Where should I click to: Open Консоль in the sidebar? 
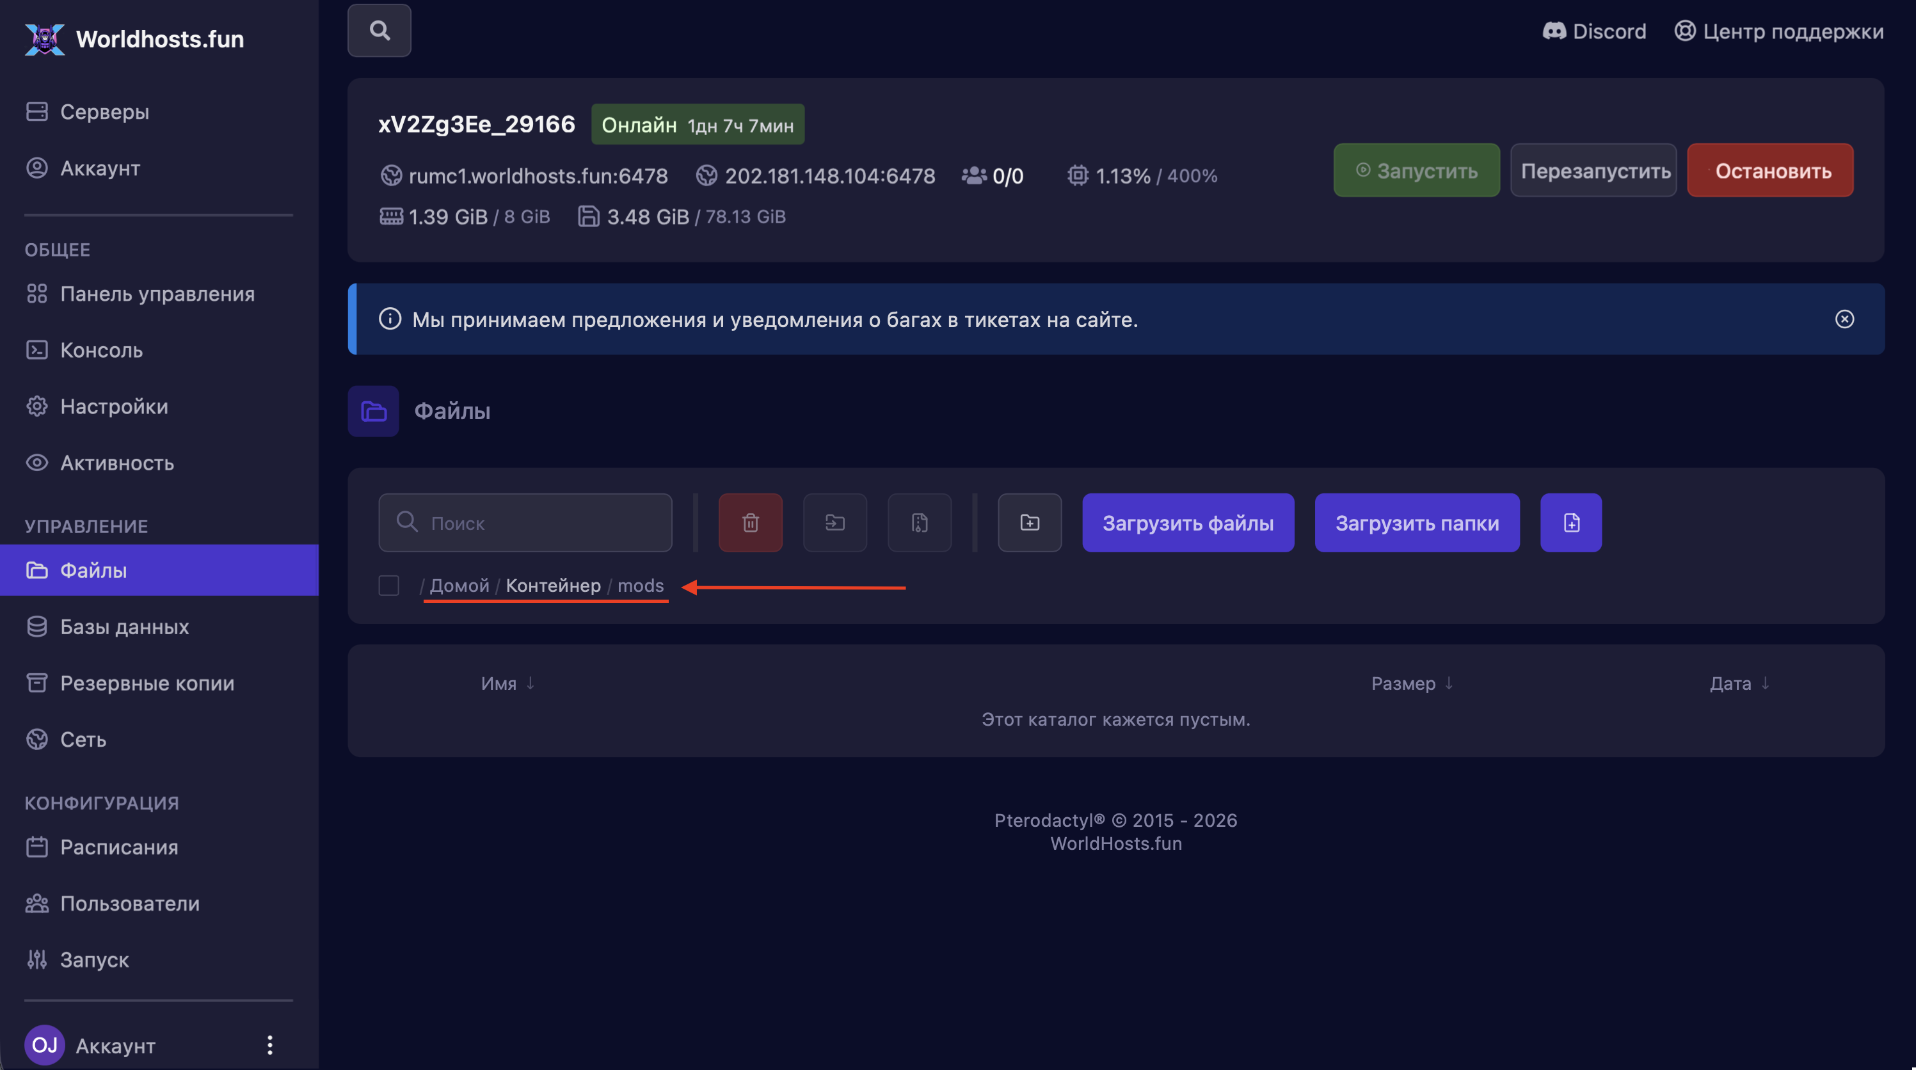(x=101, y=350)
